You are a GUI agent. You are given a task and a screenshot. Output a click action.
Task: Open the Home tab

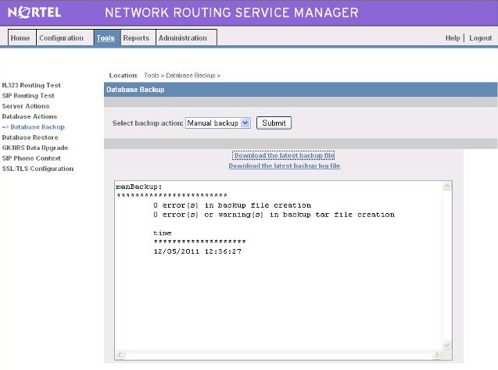pos(22,37)
